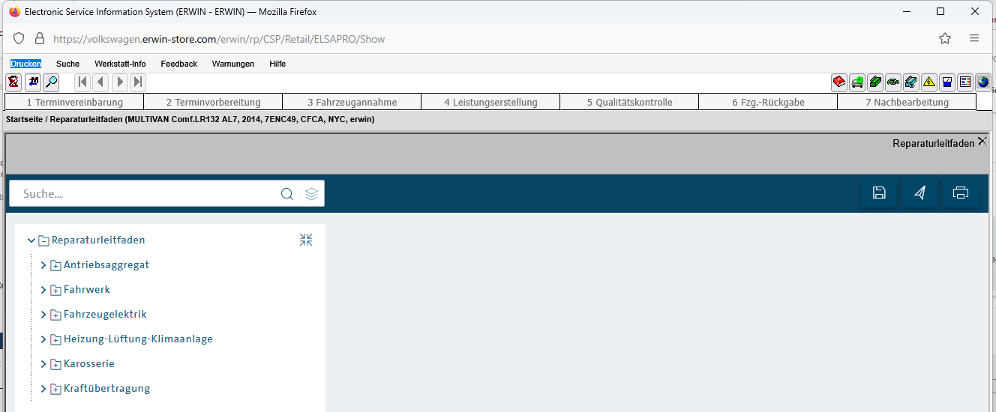The height and width of the screenshot is (412, 996).
Task: Open the Feedback menu
Action: (x=178, y=64)
